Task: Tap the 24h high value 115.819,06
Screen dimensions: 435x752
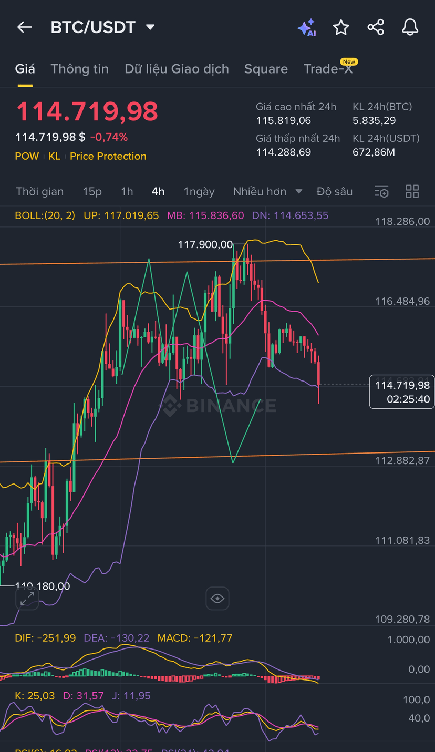Action: pos(284,121)
